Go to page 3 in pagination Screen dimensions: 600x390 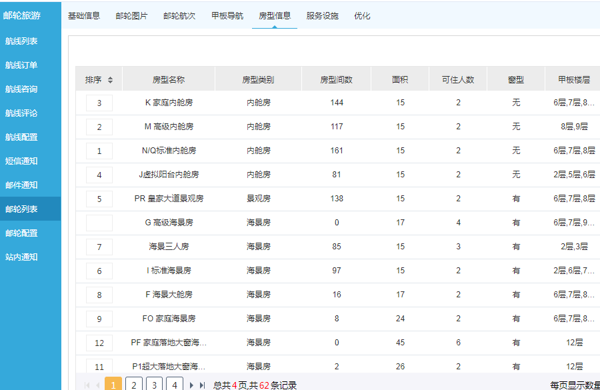tap(154, 385)
